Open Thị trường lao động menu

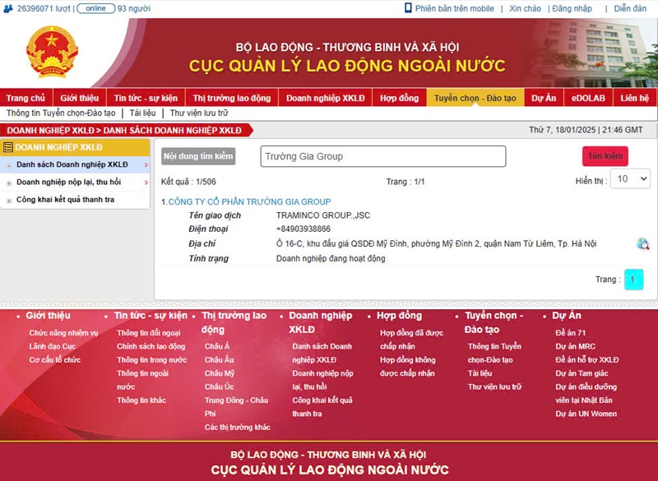point(232,98)
